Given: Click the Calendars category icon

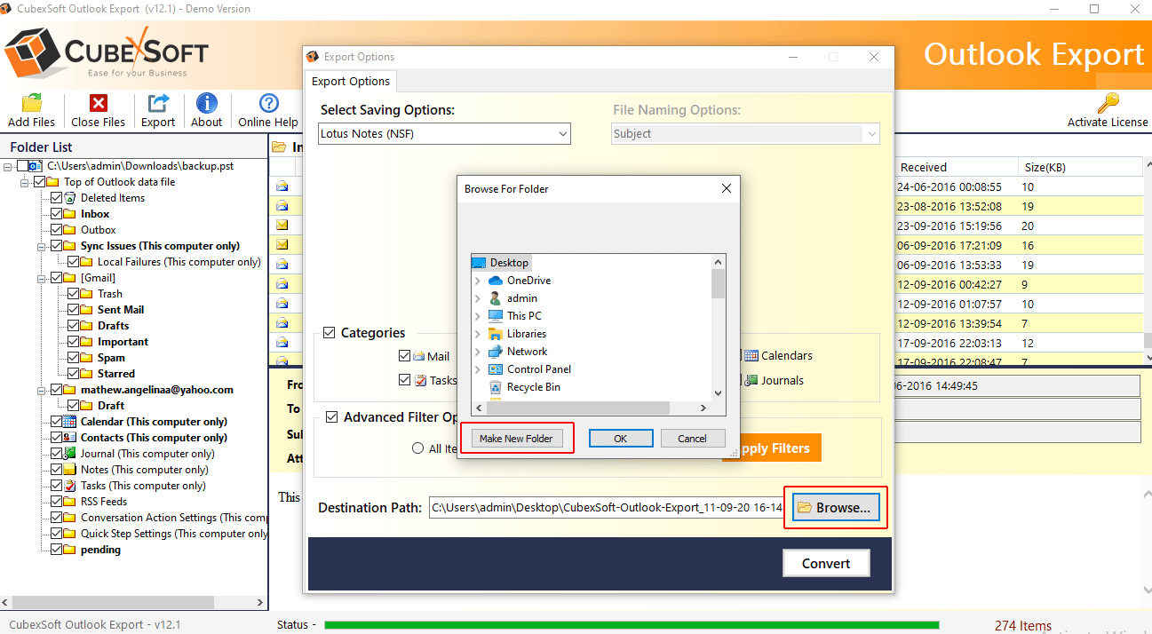Looking at the screenshot, I should click(751, 356).
